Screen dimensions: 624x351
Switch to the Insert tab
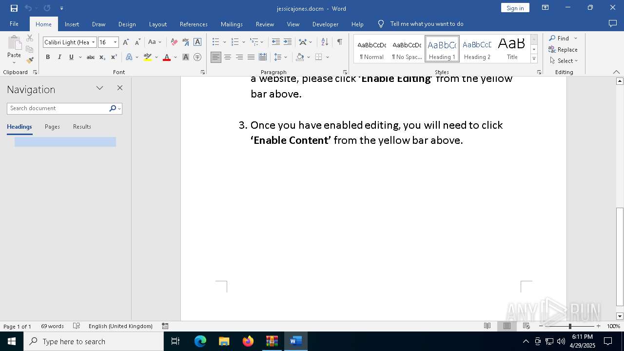(x=72, y=24)
